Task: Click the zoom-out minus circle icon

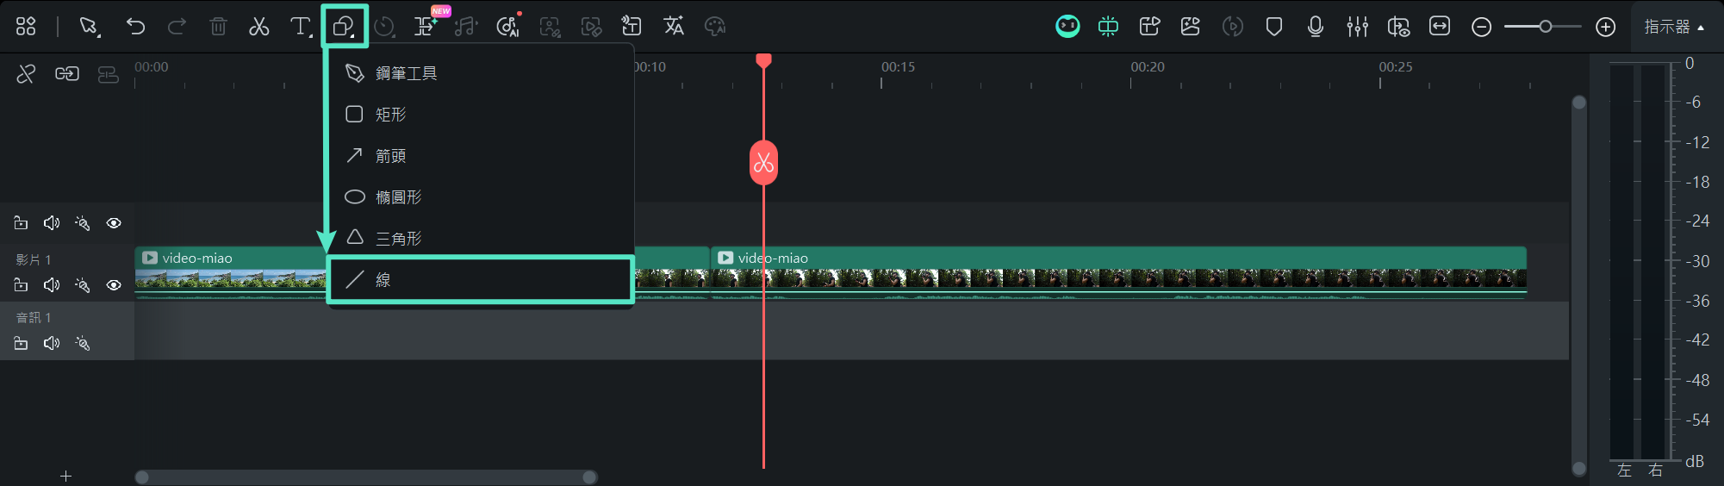Action: click(x=1481, y=28)
